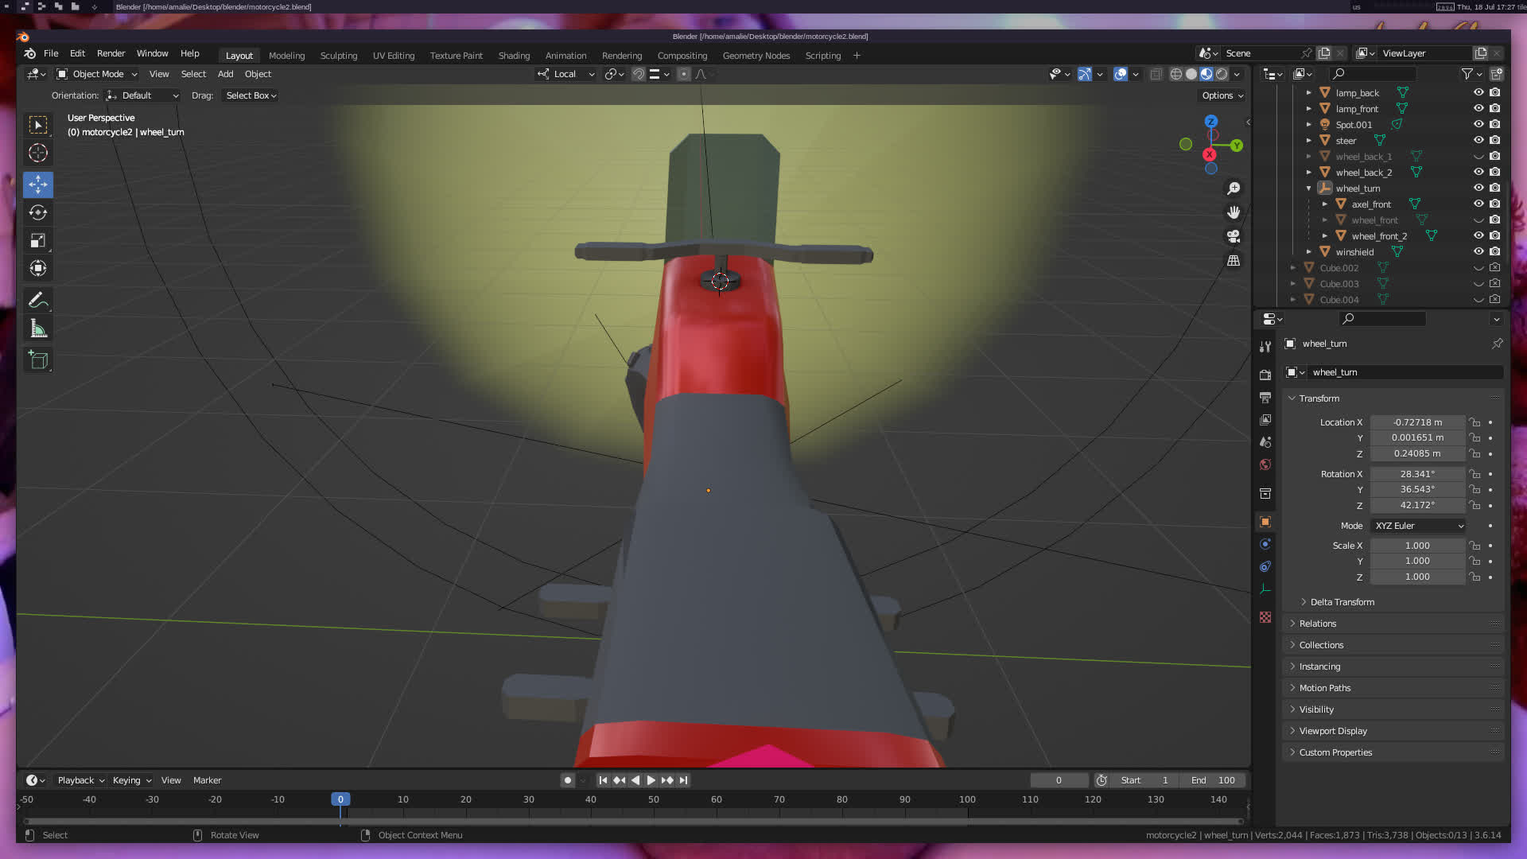
Task: Hide lamp_back with its eye icon
Action: [1478, 92]
